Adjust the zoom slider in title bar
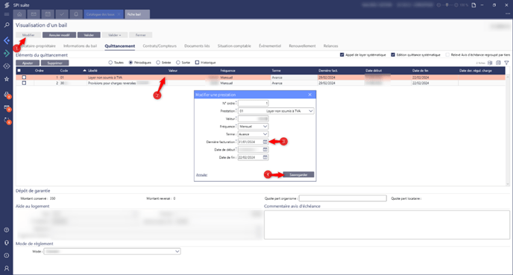Viewport: 513px width, 275px height. [447, 5]
